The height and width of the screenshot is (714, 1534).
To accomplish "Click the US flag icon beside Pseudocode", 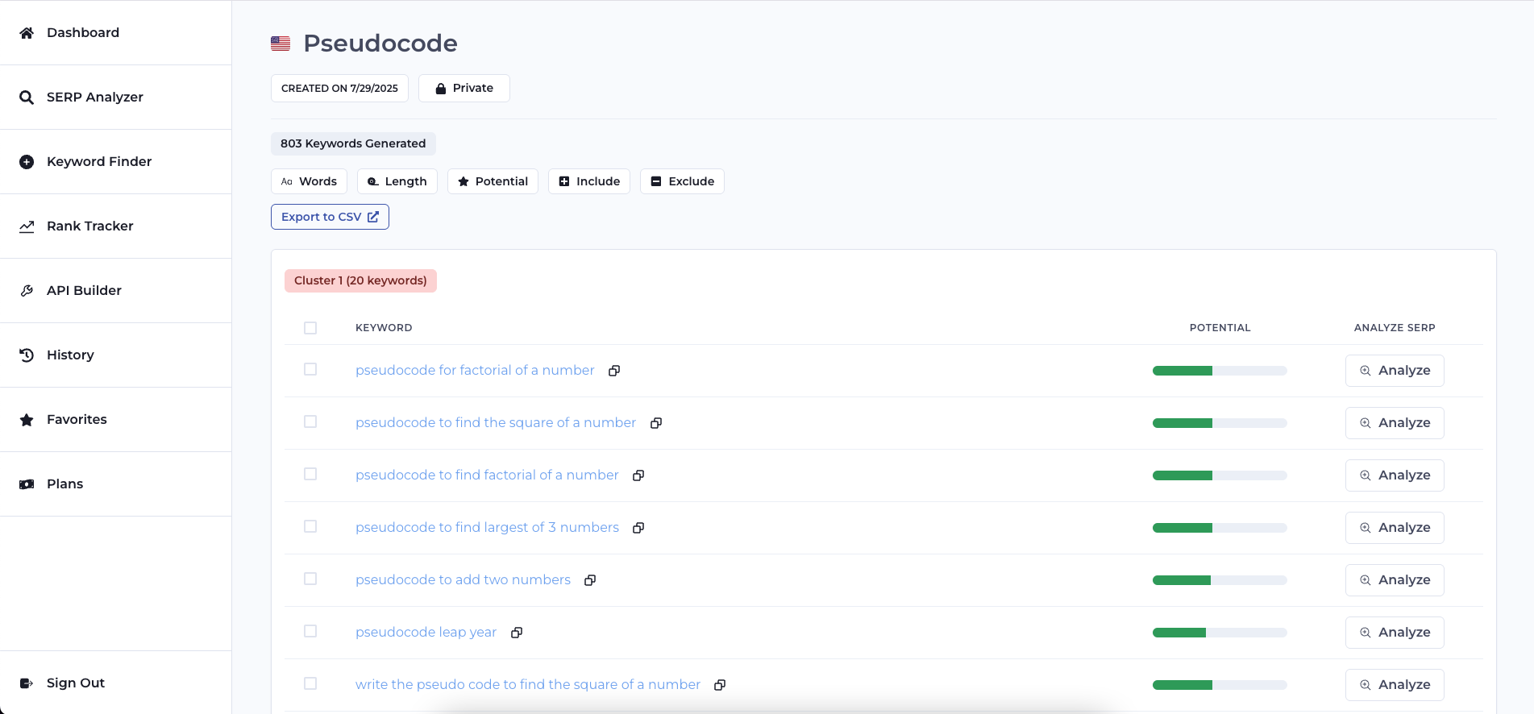I will 281,44.
